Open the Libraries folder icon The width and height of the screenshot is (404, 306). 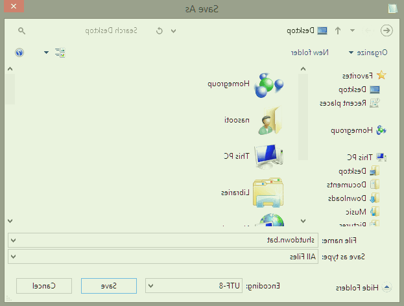(x=268, y=193)
